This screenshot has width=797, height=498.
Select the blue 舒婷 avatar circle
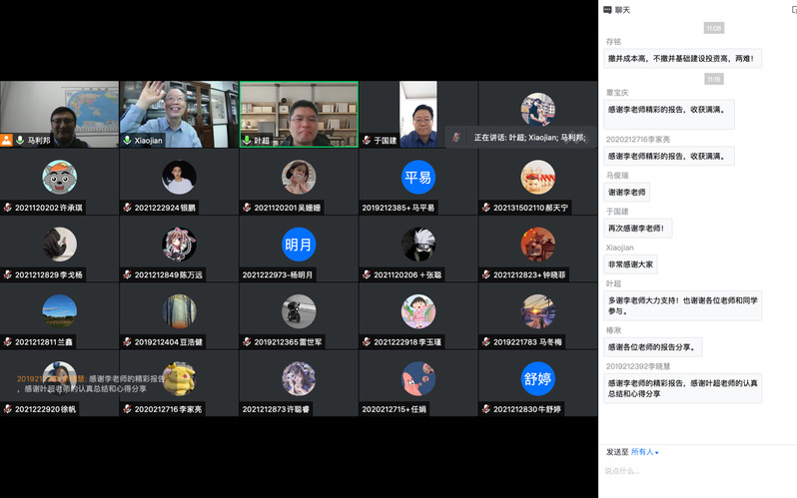(x=537, y=379)
